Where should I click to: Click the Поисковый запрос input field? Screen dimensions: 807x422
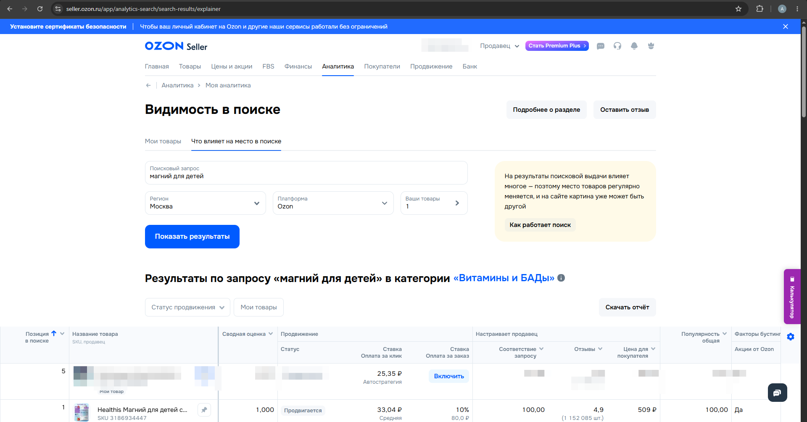click(x=306, y=173)
